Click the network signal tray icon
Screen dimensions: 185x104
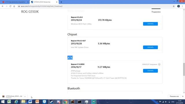(x=163, y=102)
